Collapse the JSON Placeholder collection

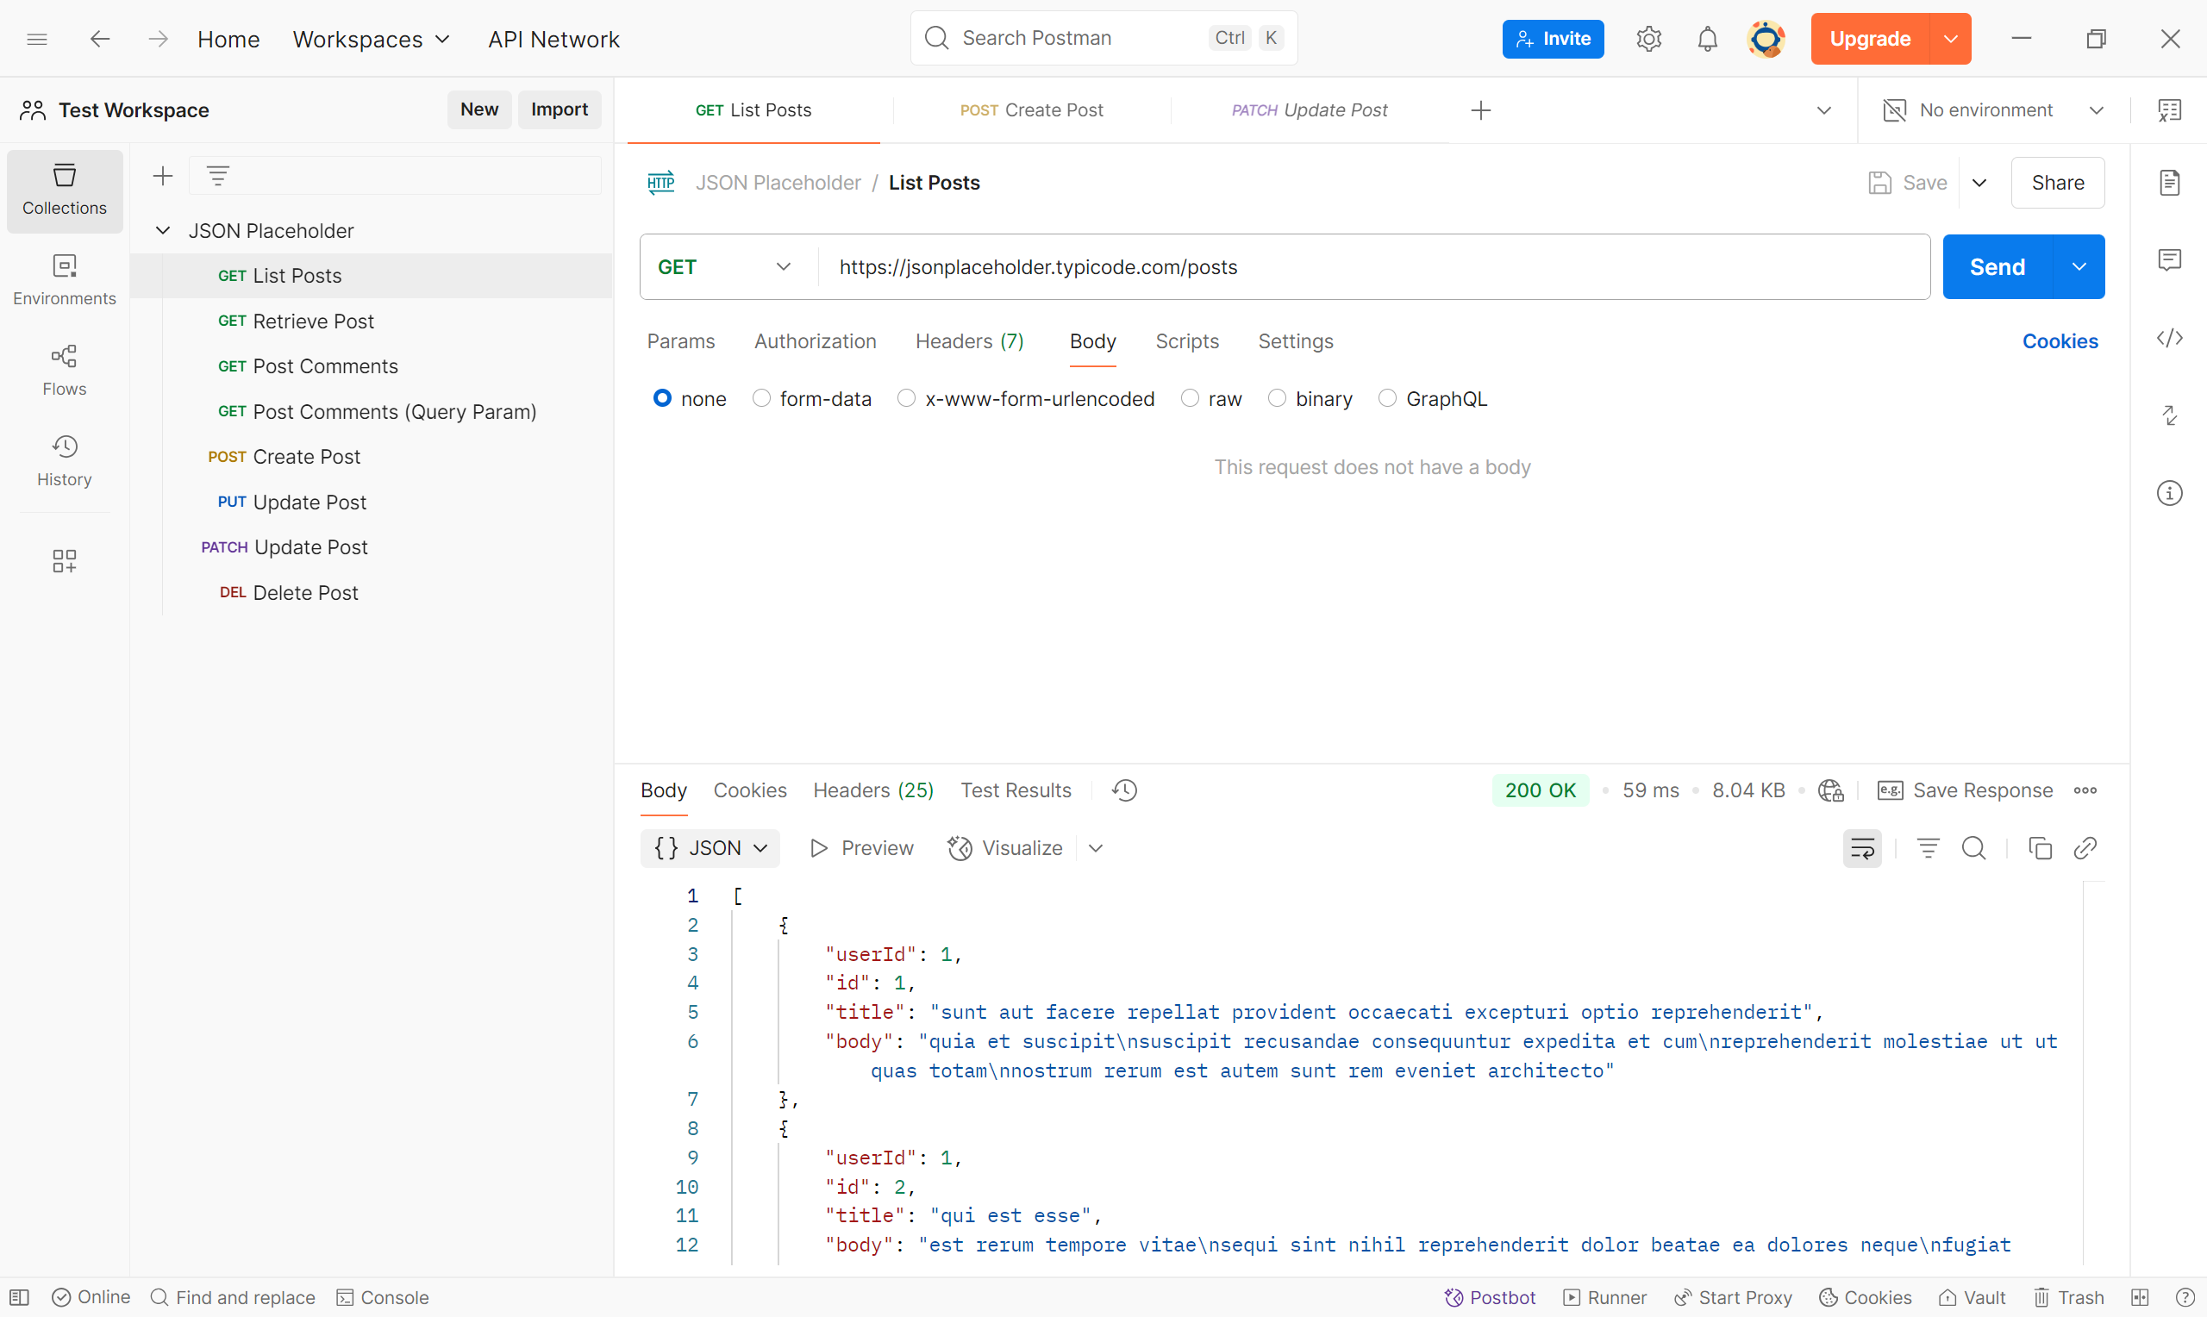coord(162,231)
